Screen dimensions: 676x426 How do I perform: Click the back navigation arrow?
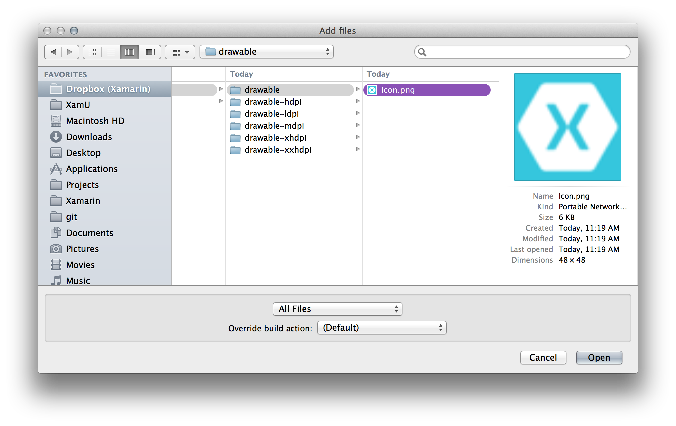tap(53, 52)
